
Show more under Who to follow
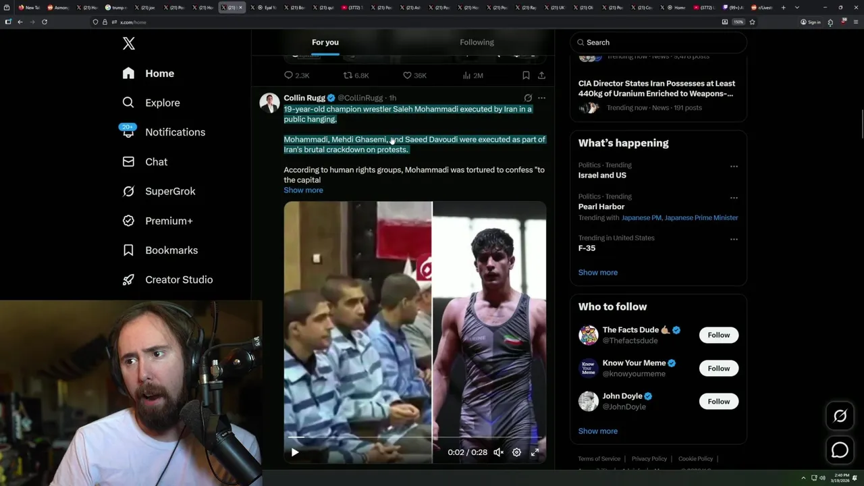click(598, 431)
